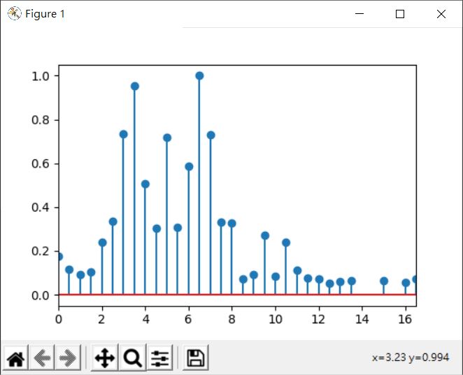Click the Figure 1 title bar text
This screenshot has width=463, height=375.
pos(45,14)
